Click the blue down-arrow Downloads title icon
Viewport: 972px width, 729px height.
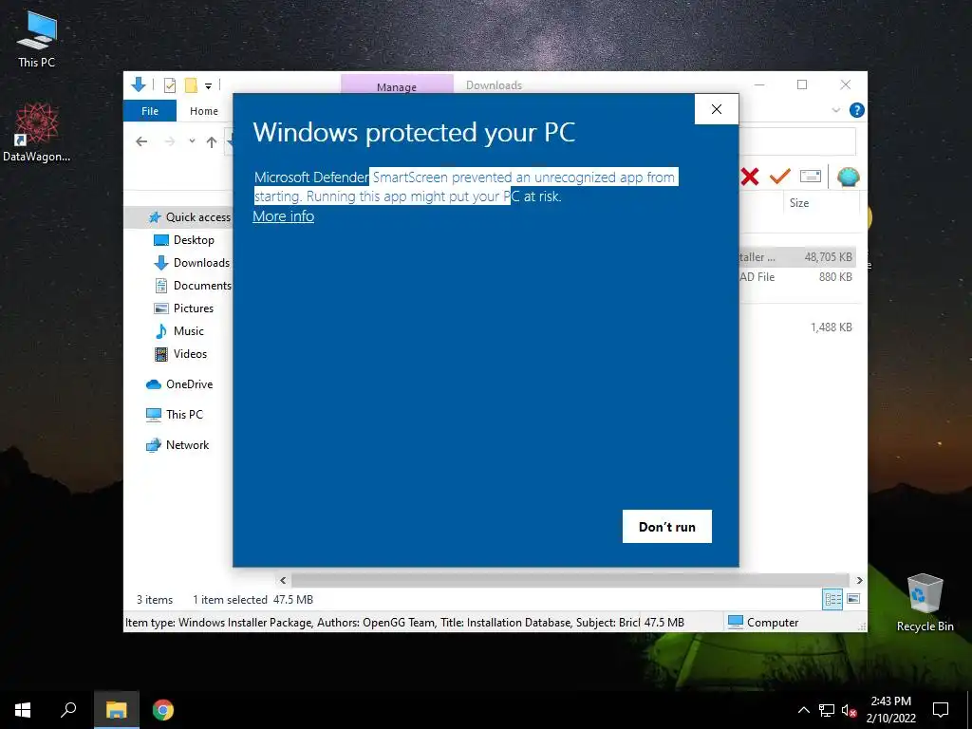[x=139, y=84]
